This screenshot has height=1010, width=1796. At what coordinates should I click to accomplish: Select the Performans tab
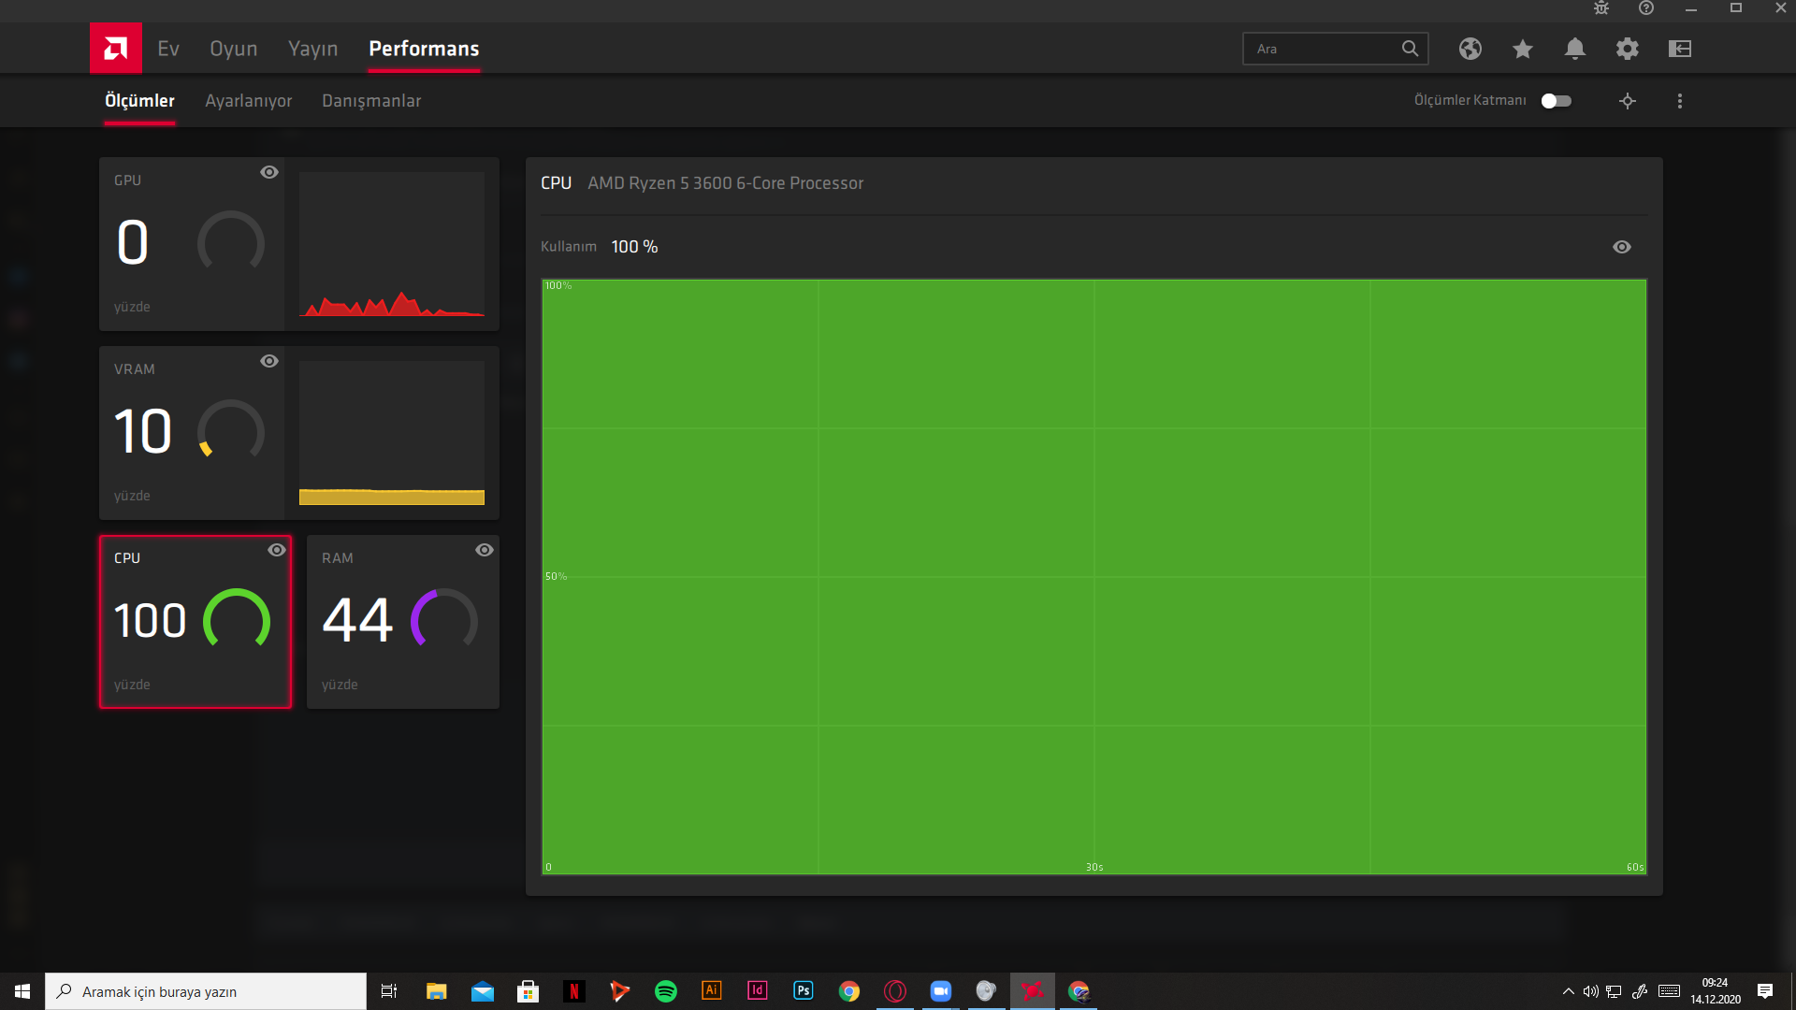[424, 49]
